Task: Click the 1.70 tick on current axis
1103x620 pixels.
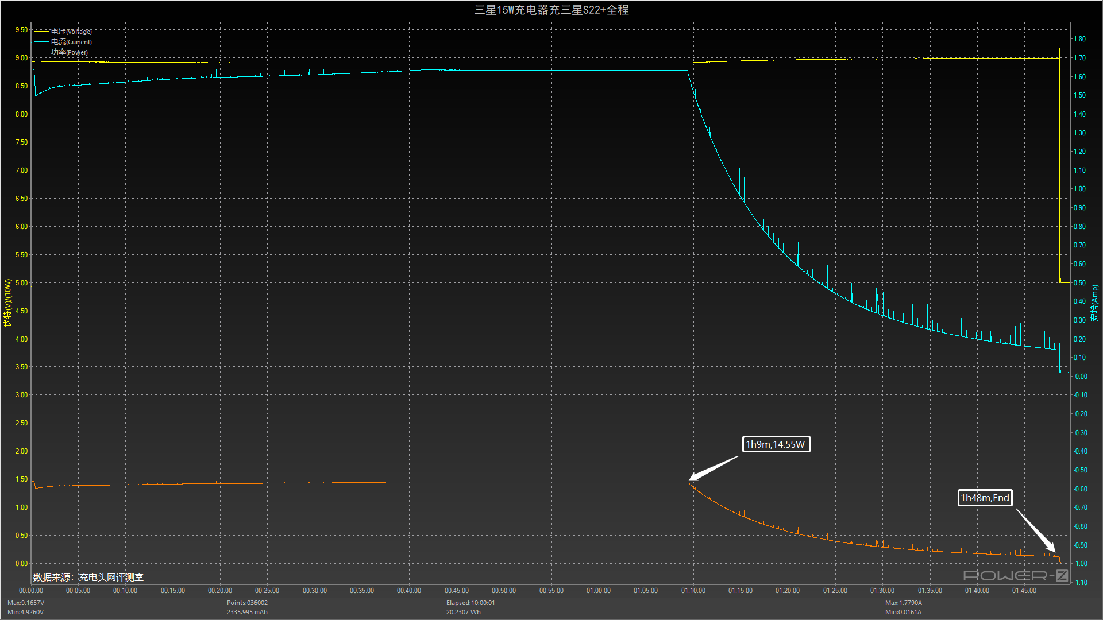Action: click(x=1079, y=58)
